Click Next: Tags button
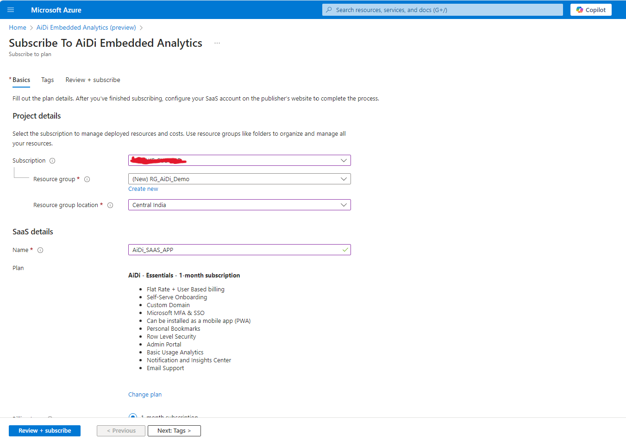This screenshot has width=626, height=441. click(174, 430)
